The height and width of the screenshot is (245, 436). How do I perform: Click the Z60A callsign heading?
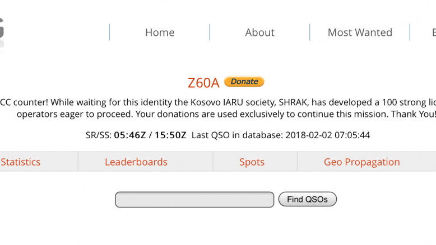203,83
